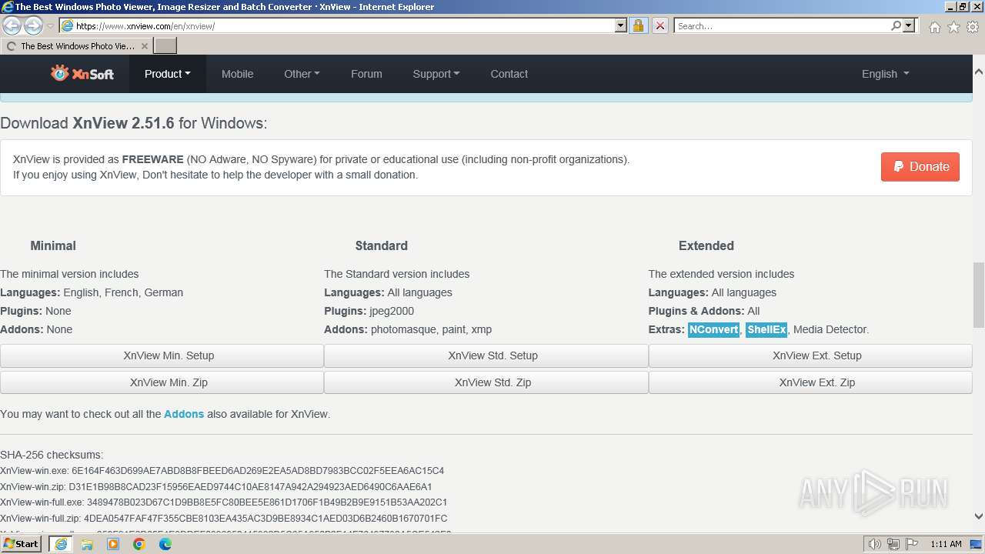Open Internet Explorer in the taskbar

(x=60, y=544)
